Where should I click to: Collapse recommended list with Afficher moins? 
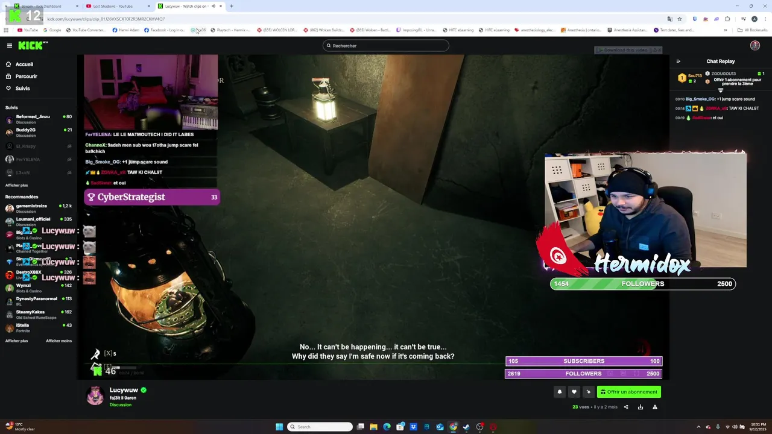(x=59, y=341)
